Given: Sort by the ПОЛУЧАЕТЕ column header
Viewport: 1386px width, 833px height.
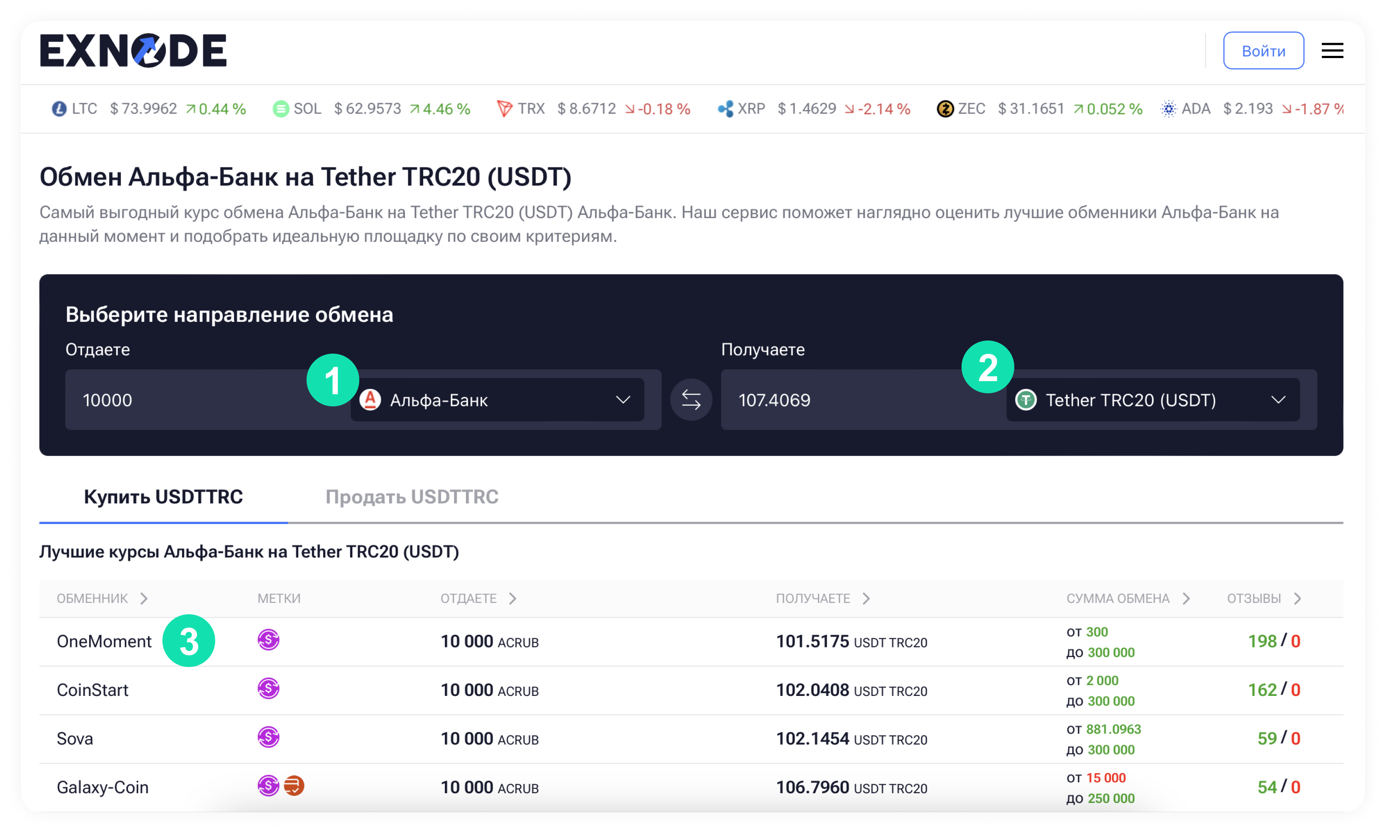Looking at the screenshot, I should [823, 599].
